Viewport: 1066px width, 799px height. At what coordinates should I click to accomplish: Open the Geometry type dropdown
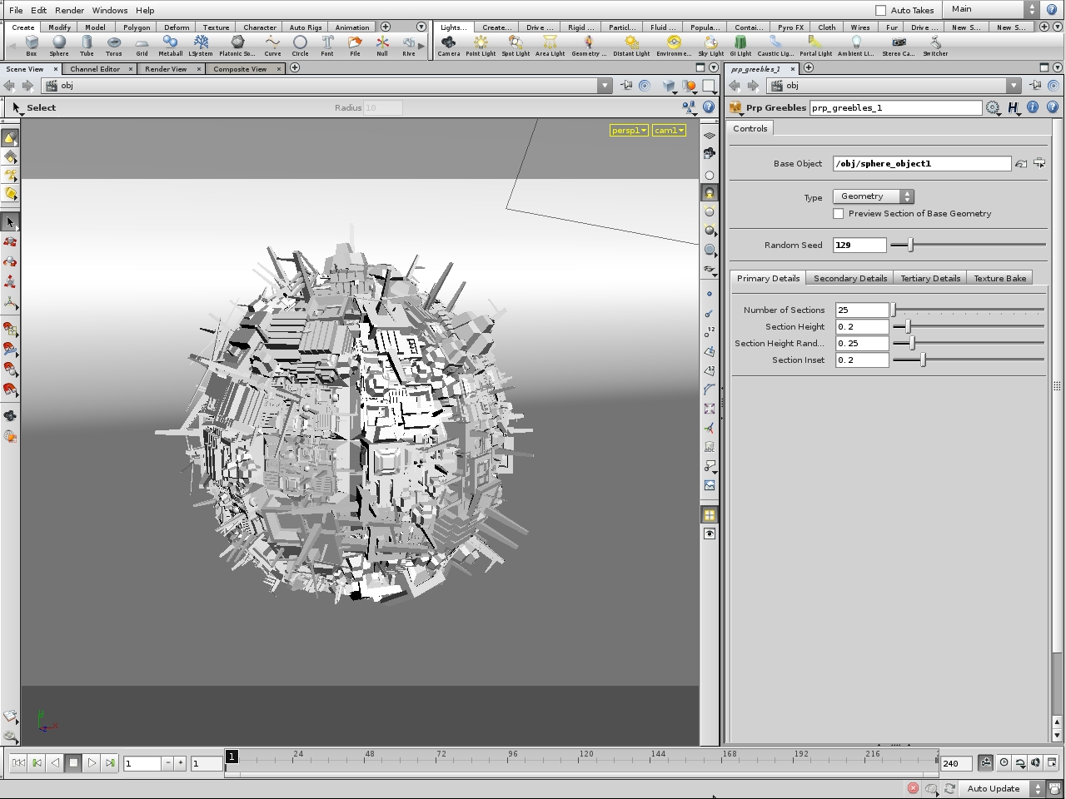click(873, 196)
